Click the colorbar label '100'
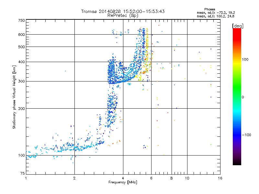Viewport: 259px width, 194px height. point(245,59)
